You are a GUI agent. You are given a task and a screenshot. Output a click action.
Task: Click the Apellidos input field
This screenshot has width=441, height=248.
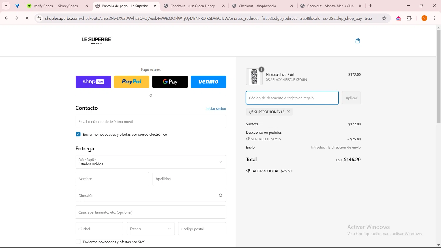189,179
